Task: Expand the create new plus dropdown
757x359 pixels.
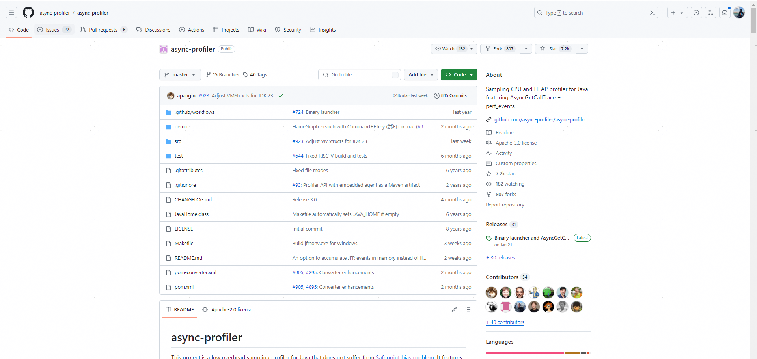Action: click(x=677, y=13)
